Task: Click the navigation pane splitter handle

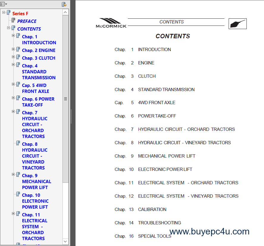Action: [71, 116]
